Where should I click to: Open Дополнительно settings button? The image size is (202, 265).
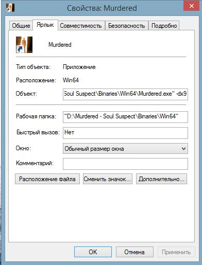(161, 179)
